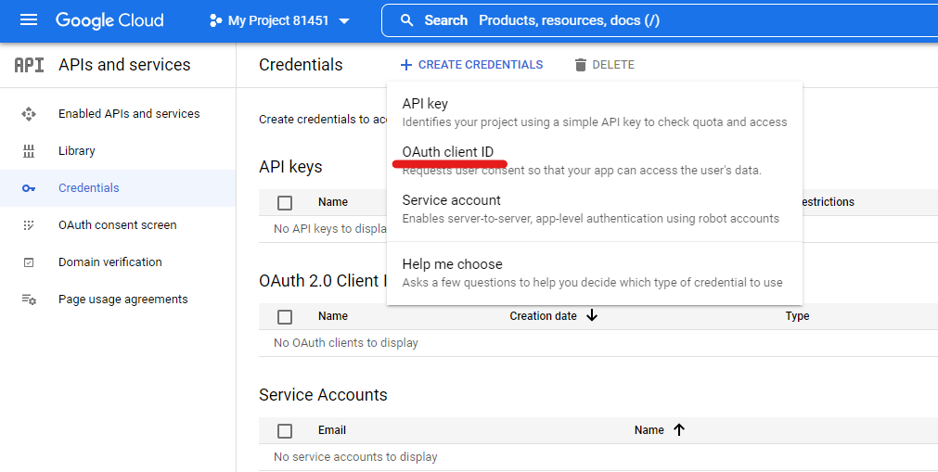Click the project hexagon icon
938x472 pixels.
[x=215, y=21]
